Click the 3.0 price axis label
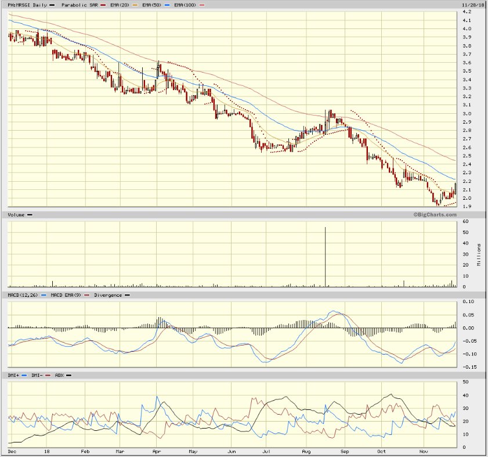 point(467,114)
